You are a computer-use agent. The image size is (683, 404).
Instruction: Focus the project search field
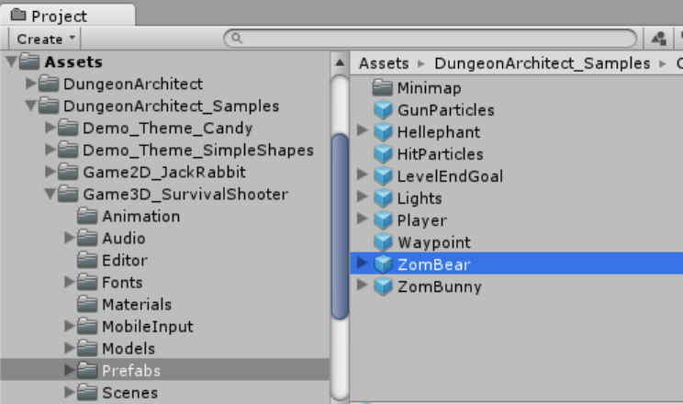tap(431, 39)
